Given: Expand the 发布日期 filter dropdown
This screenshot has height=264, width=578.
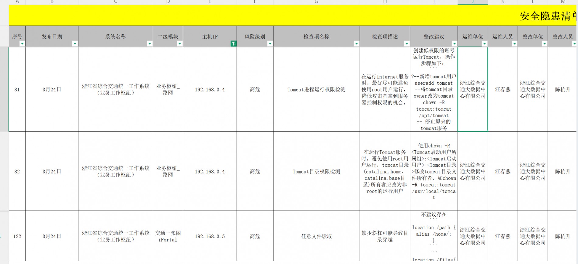Looking at the screenshot, I should [x=75, y=44].
